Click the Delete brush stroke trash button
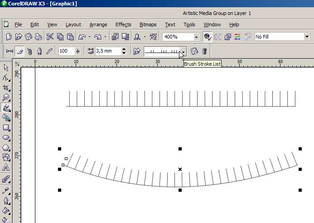314x223 pixels. [x=204, y=51]
